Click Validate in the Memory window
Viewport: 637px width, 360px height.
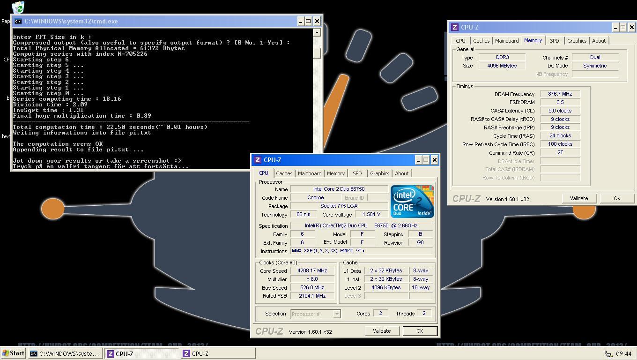578,198
